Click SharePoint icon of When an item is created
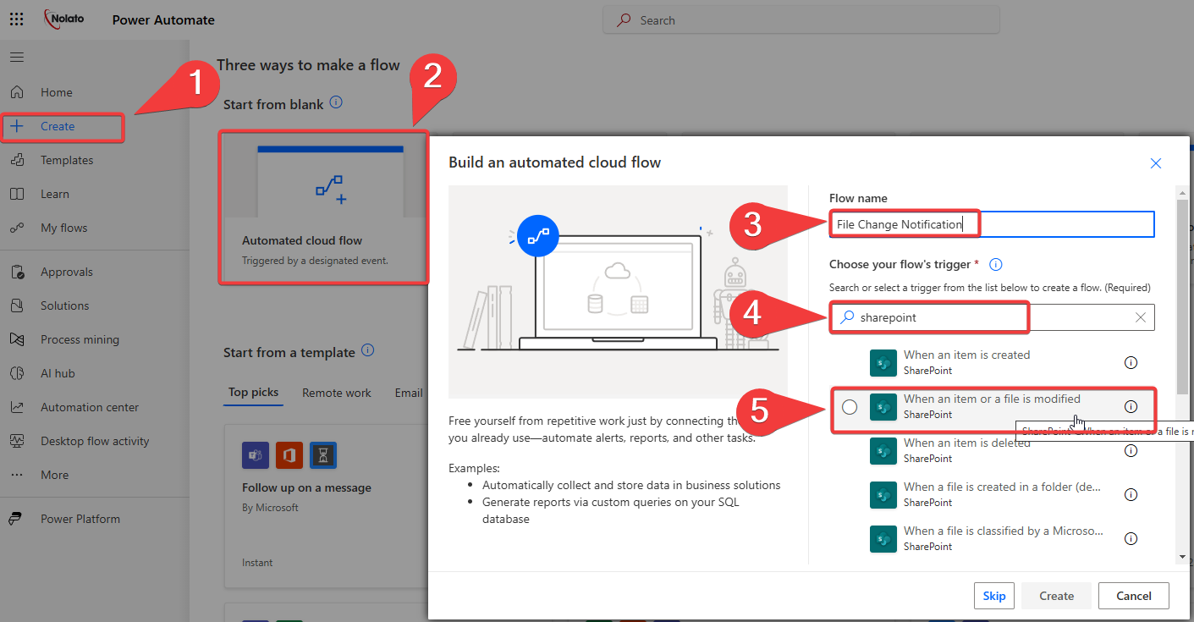 [x=883, y=362]
